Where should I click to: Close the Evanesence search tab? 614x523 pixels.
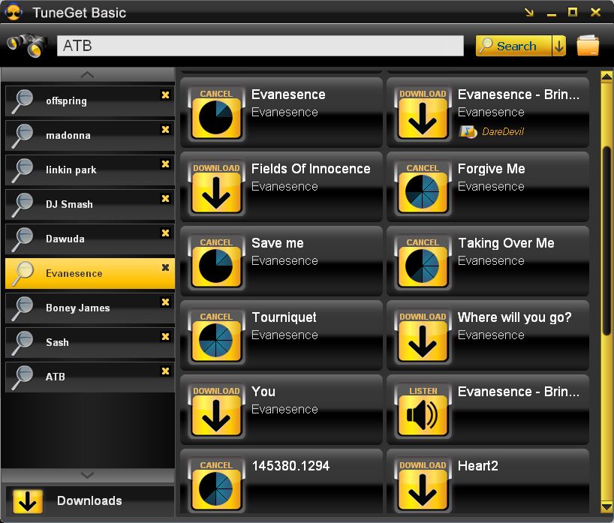click(166, 267)
